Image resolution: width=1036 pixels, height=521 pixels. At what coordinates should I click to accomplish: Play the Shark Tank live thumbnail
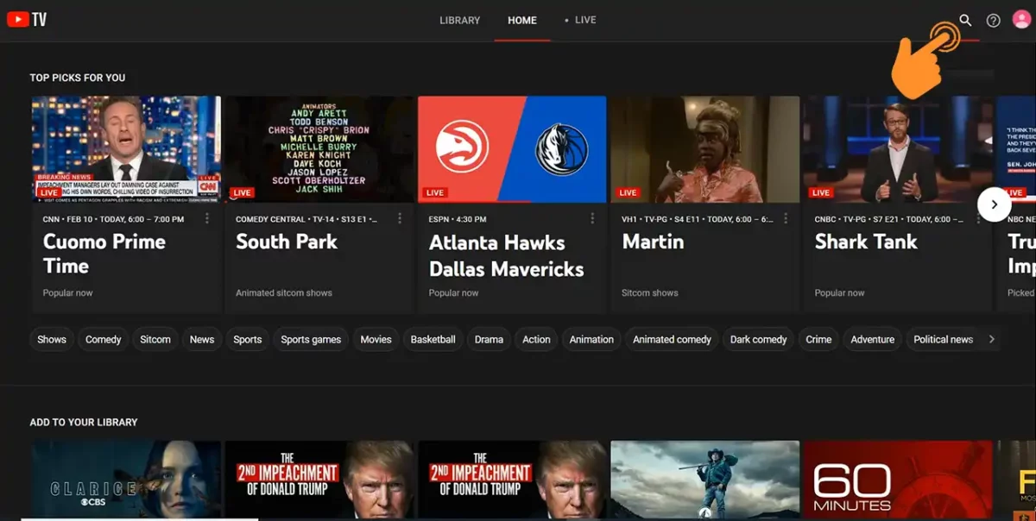pyautogui.click(x=897, y=149)
